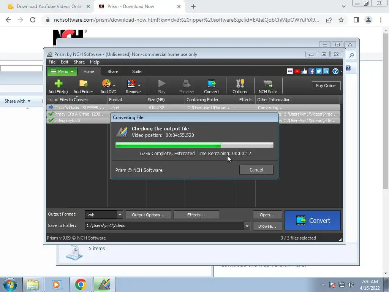Screen dimensions: 389x292
Task: Open the Options tools icon
Action: pyautogui.click(x=240, y=86)
